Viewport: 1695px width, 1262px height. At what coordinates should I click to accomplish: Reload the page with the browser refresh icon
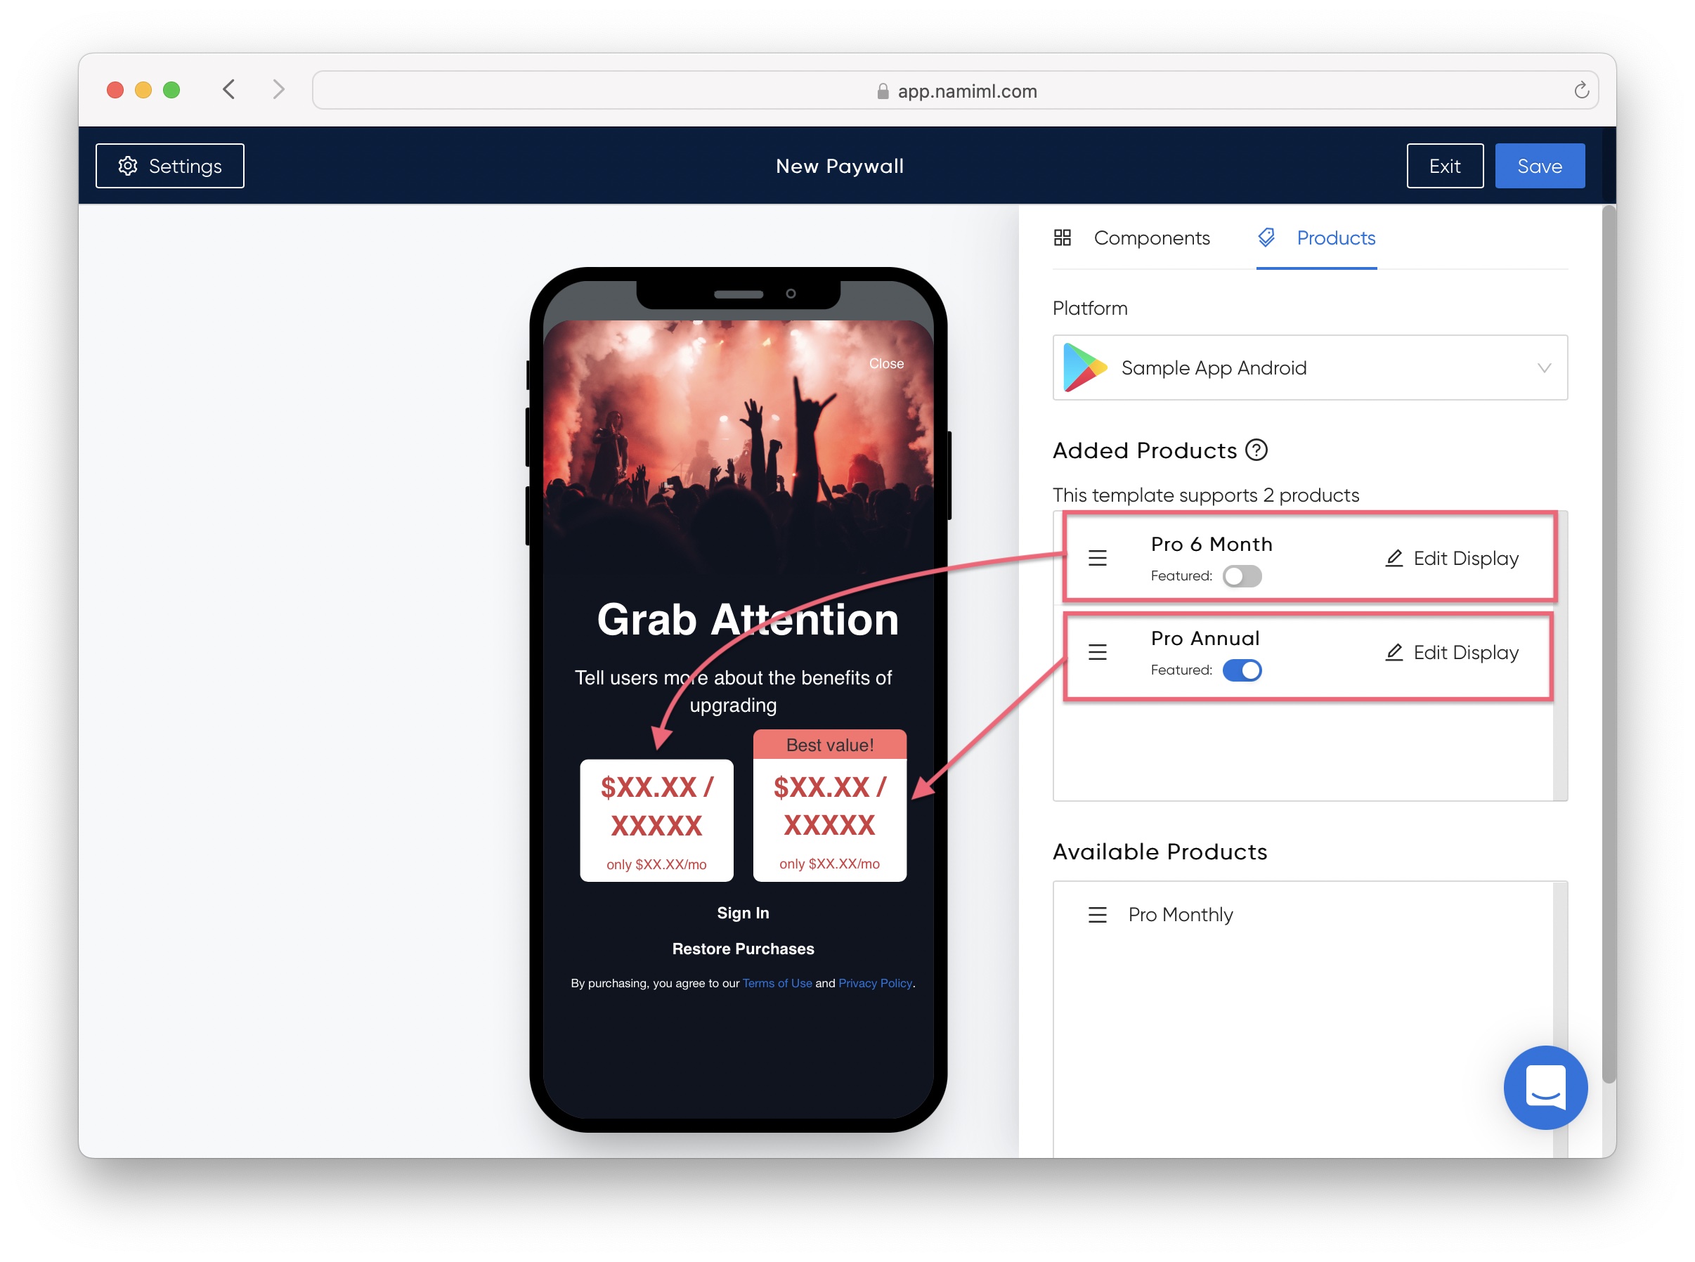(x=1580, y=91)
